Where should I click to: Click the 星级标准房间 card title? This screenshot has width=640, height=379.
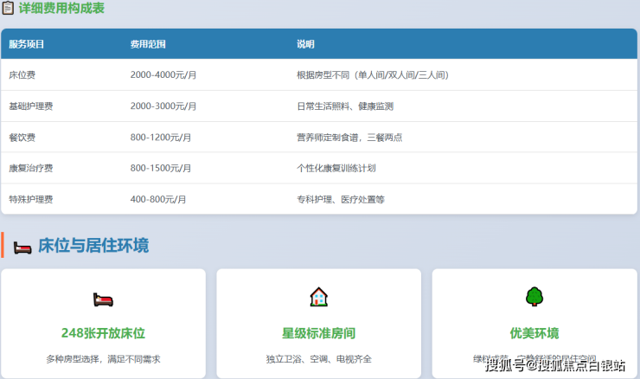pos(318,333)
